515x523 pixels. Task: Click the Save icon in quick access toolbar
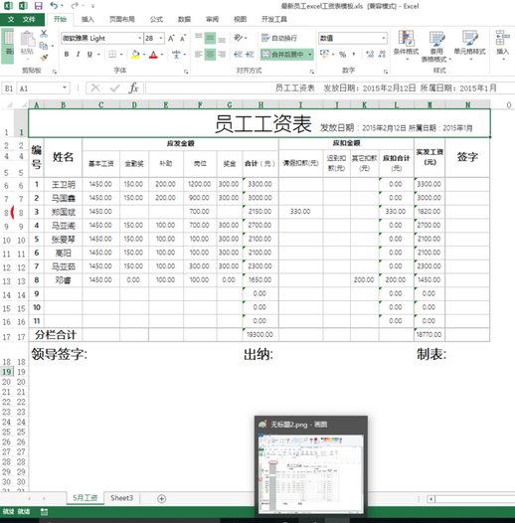coord(39,6)
